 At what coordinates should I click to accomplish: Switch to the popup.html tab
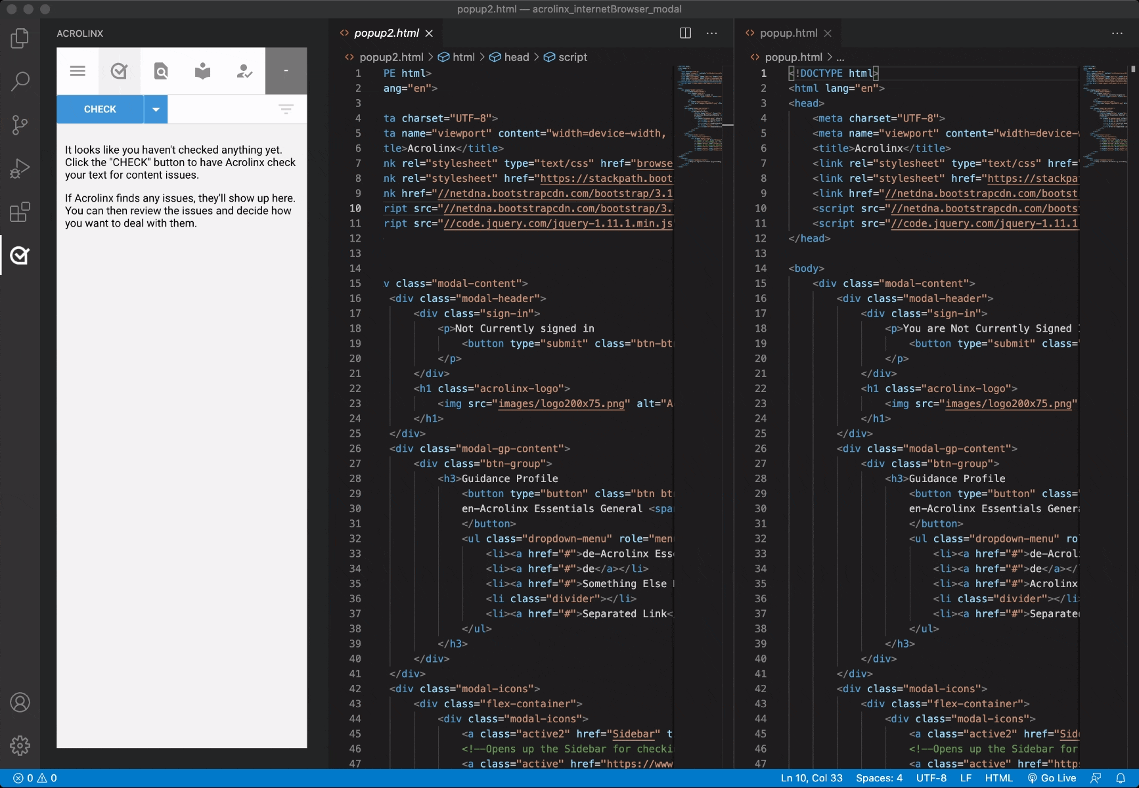pos(788,33)
